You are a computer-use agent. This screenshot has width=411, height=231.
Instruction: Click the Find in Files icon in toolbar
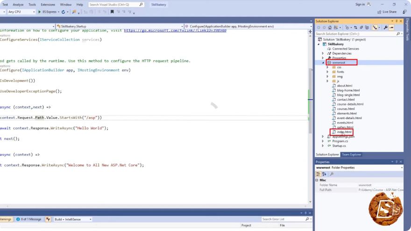click(x=74, y=12)
